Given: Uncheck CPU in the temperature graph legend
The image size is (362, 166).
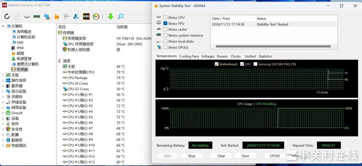Looking at the screenshot, I should click(x=242, y=64).
